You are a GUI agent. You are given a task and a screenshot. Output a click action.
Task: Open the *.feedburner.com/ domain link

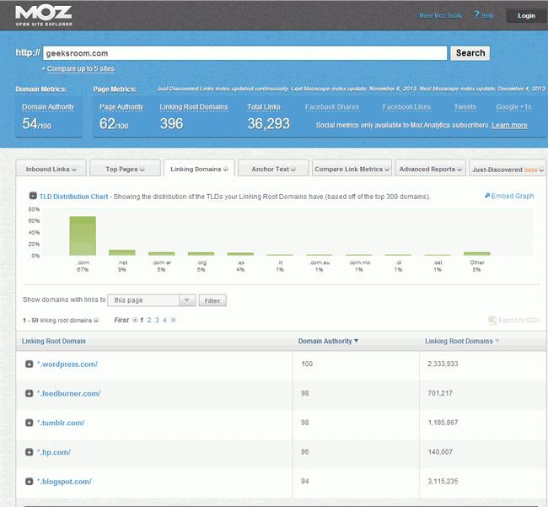(x=69, y=393)
